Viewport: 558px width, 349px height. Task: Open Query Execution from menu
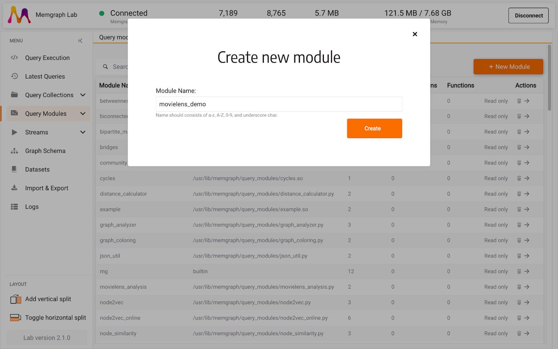pyautogui.click(x=47, y=58)
